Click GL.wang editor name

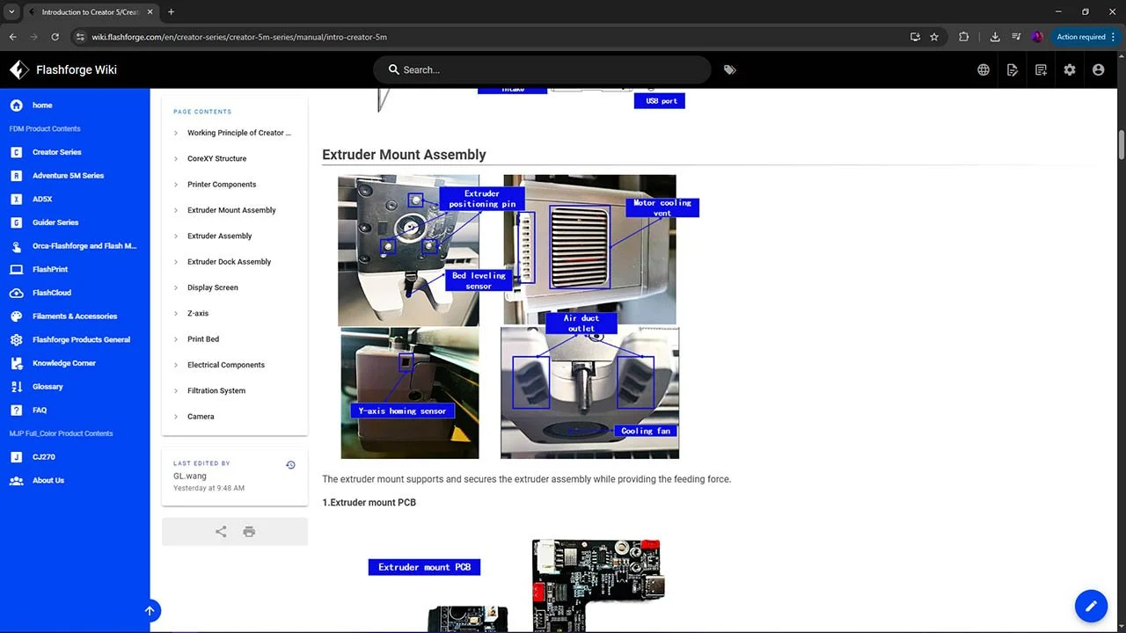(190, 476)
